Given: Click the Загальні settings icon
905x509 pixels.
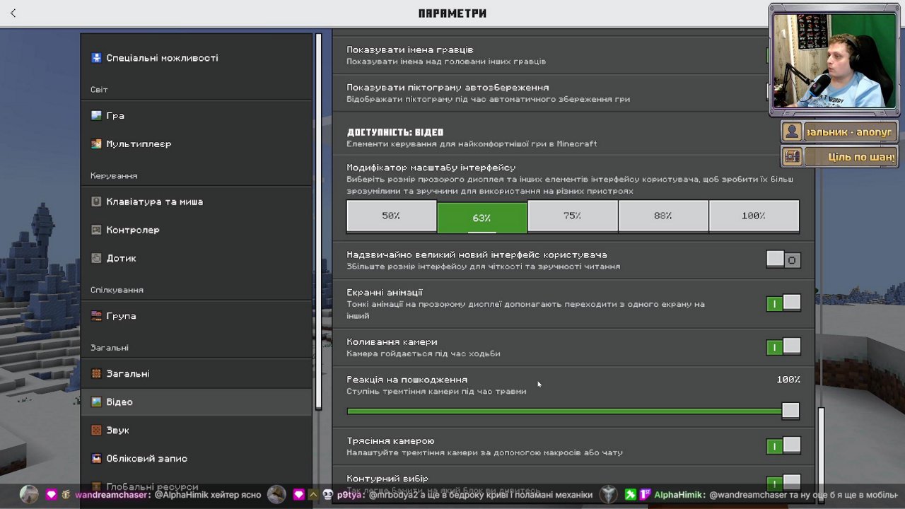Looking at the screenshot, I should [96, 373].
